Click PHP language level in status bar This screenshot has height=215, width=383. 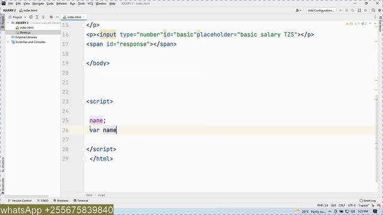[x=323, y=205]
